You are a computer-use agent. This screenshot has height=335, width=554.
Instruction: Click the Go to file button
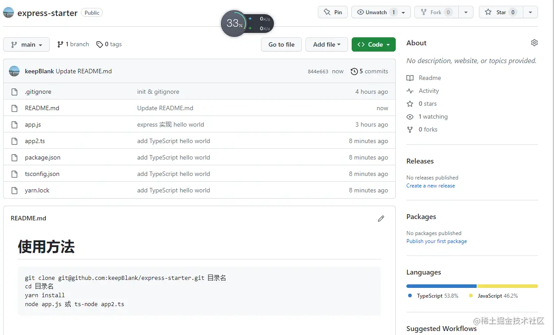[281, 44]
